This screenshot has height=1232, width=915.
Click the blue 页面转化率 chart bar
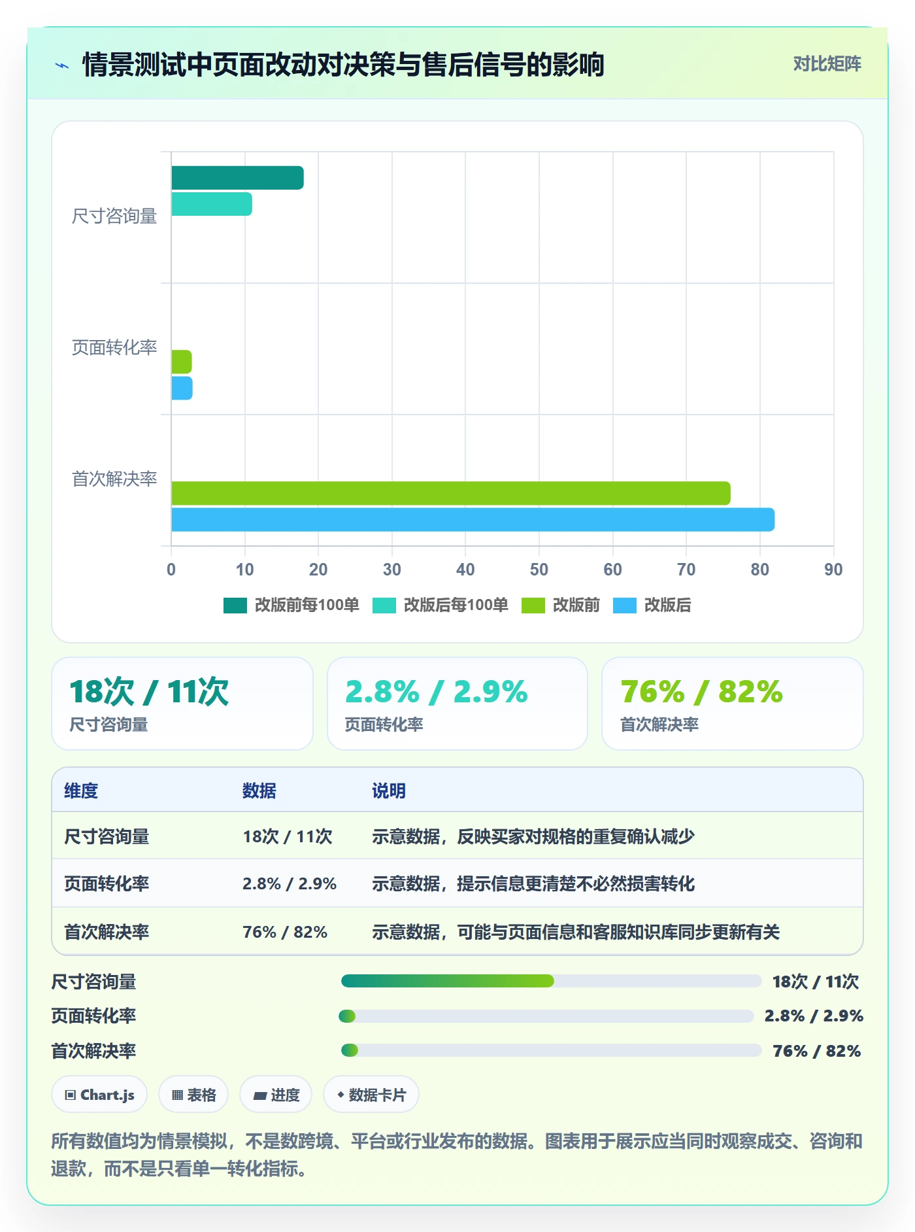[182, 388]
